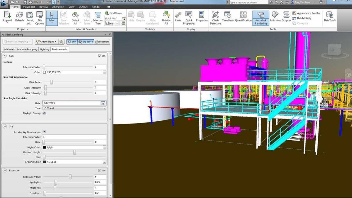The height and width of the screenshot is (198, 352).
Task: Open the Links display tool
Action: (178, 17)
